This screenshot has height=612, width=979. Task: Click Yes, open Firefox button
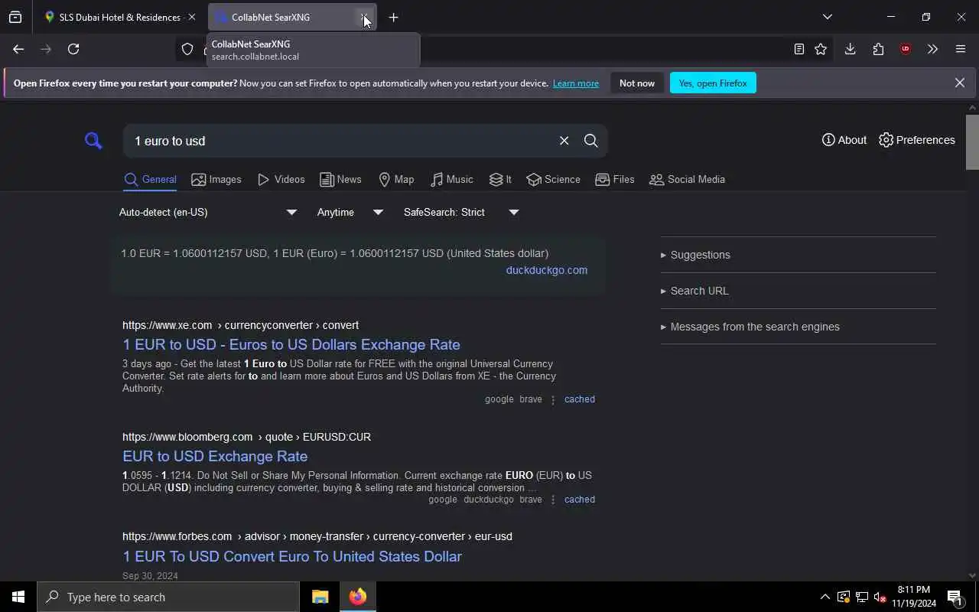point(713,83)
